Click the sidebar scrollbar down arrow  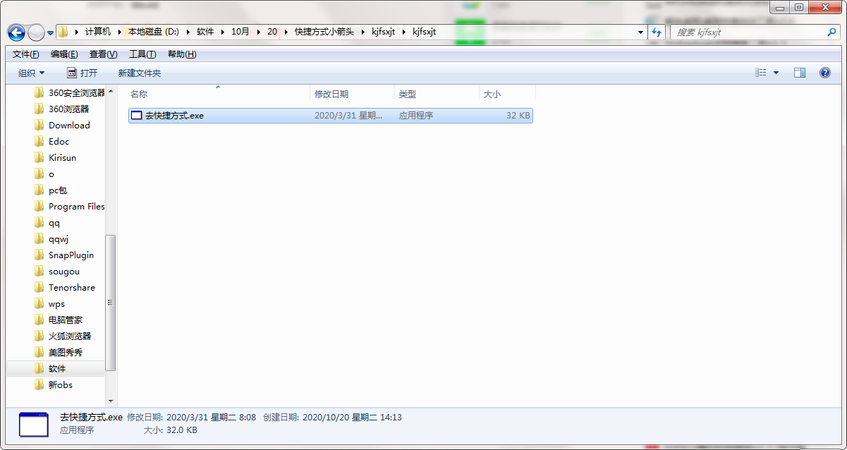110,401
